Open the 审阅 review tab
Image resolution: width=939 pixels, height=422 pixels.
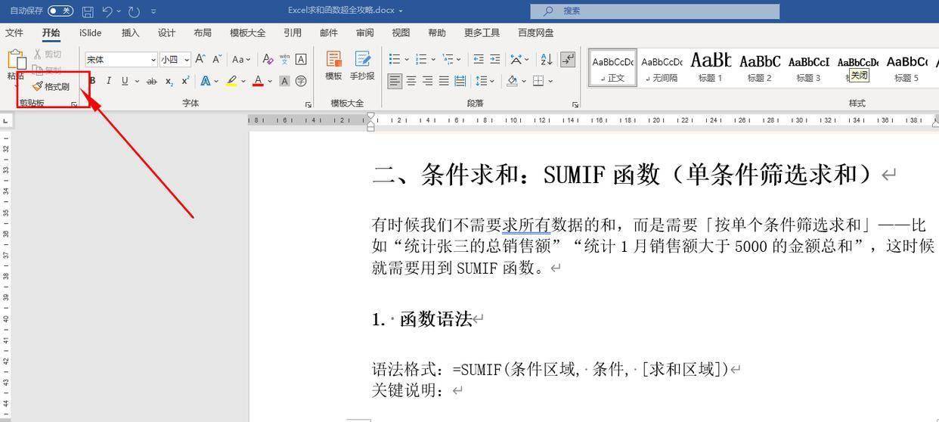[x=364, y=33]
